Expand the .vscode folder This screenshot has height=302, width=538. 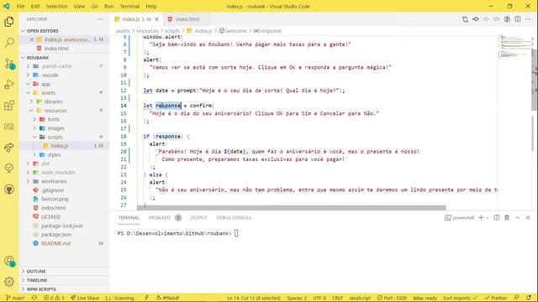50,75
